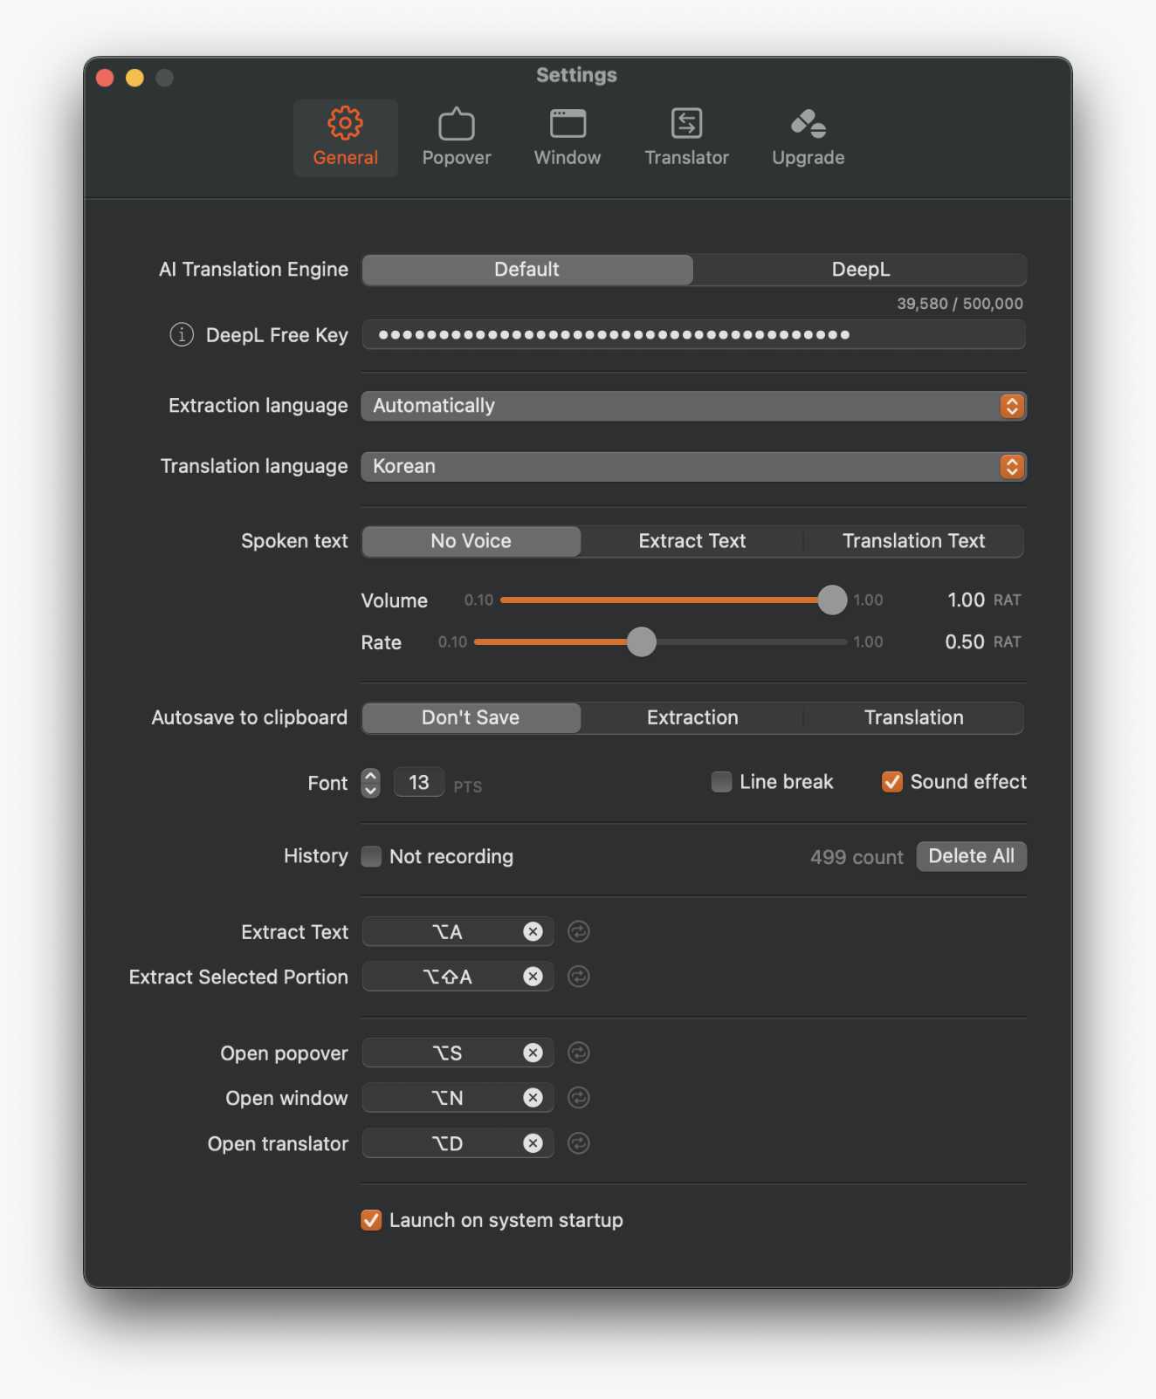Click the info icon beside DeepL Free Key
The height and width of the screenshot is (1399, 1156).
click(x=181, y=334)
